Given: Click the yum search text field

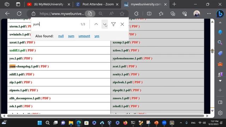Looking at the screenshot, I should (x=55, y=24).
